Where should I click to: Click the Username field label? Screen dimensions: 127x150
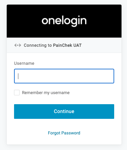(x=24, y=63)
